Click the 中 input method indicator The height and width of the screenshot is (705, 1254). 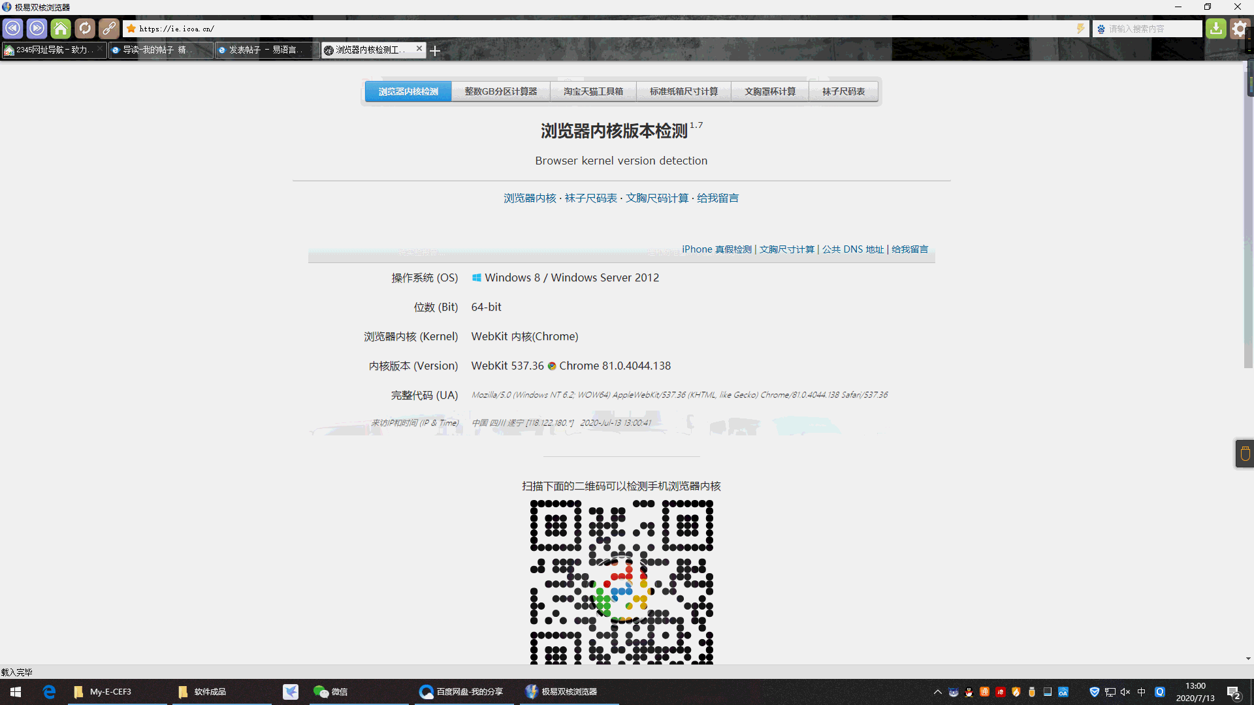[1141, 692]
